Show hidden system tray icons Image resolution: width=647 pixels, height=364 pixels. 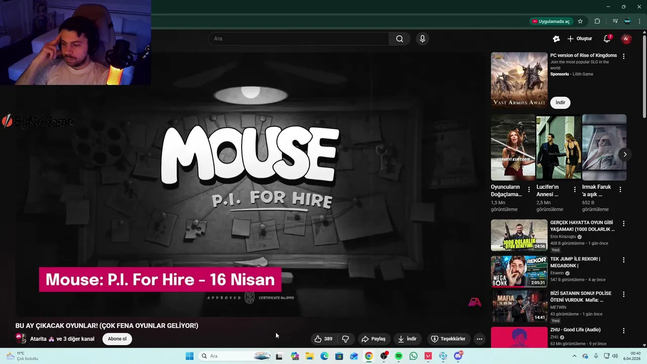click(574, 356)
